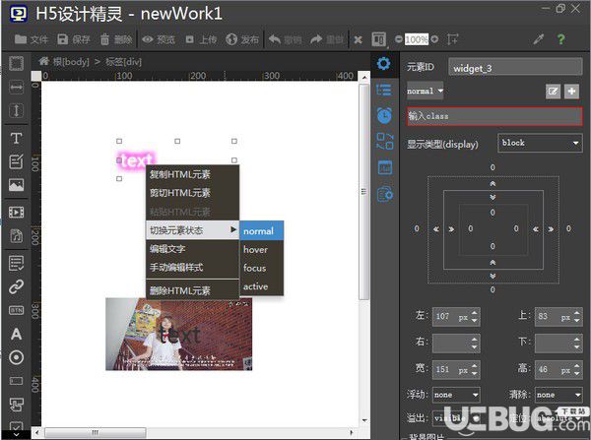591x440 pixels.
Task: Open the 文件 (File) menu
Action: 32,39
